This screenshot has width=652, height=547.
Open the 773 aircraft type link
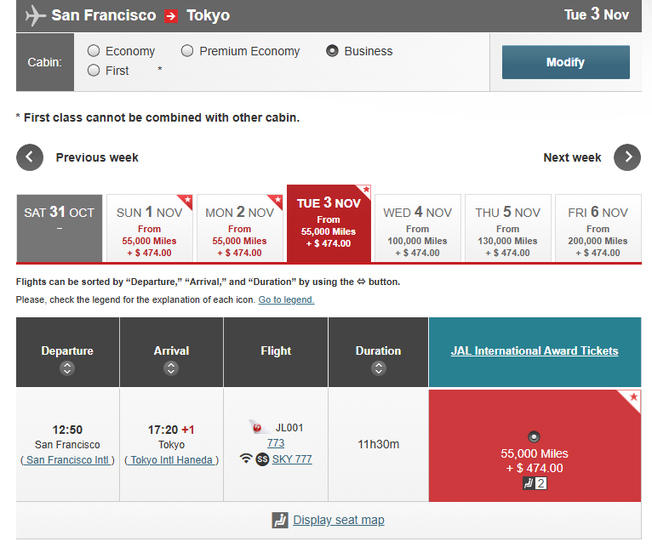click(276, 443)
